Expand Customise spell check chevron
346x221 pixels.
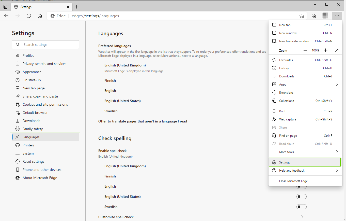[302, 217]
